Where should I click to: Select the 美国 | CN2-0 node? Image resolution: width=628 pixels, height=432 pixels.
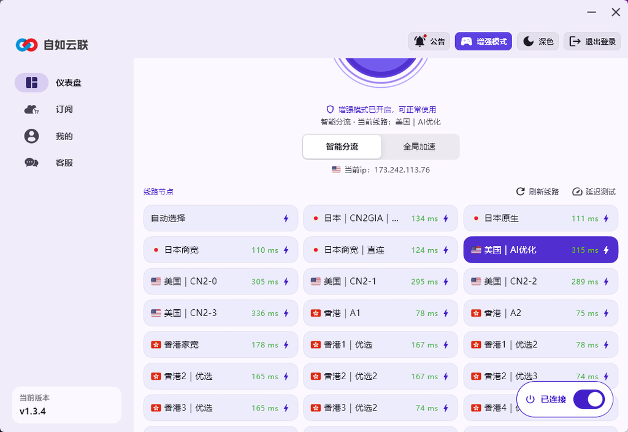click(x=221, y=282)
